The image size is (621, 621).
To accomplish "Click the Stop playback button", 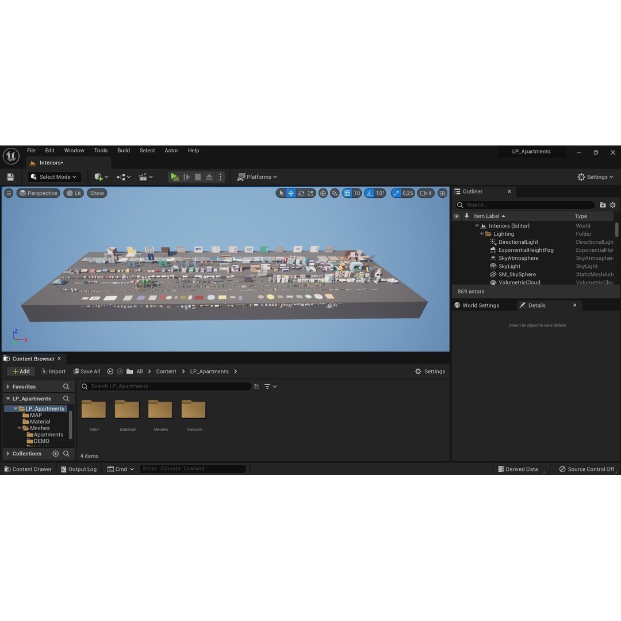I will (x=198, y=177).
